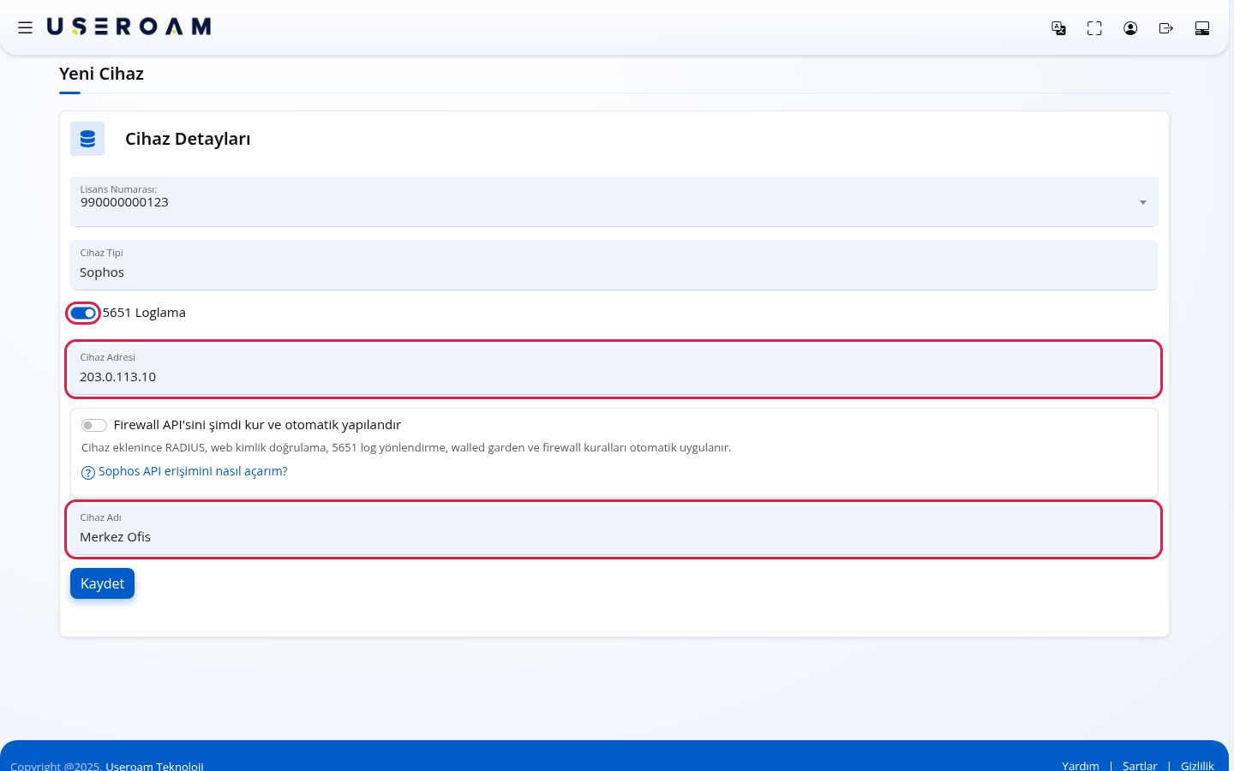Open the Şartlar footer link

(x=1140, y=766)
